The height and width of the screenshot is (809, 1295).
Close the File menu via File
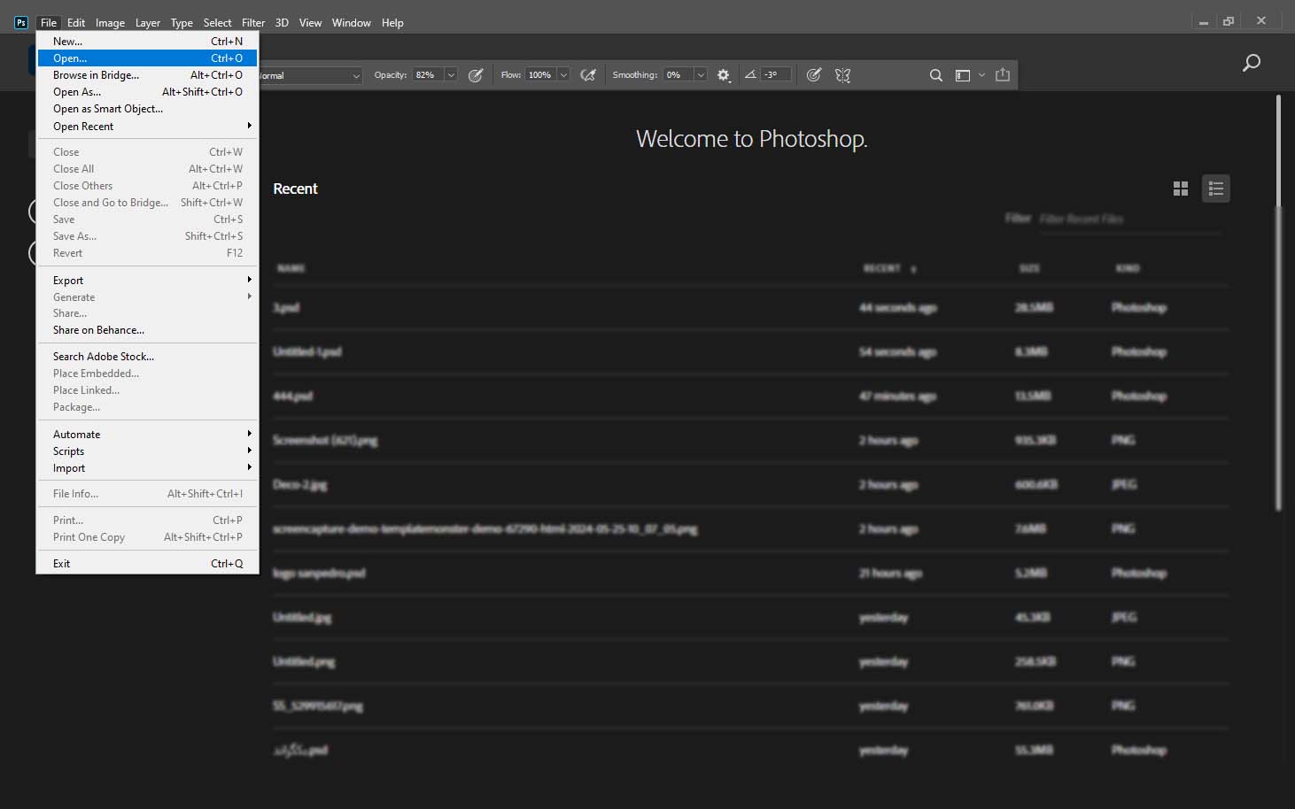click(49, 23)
